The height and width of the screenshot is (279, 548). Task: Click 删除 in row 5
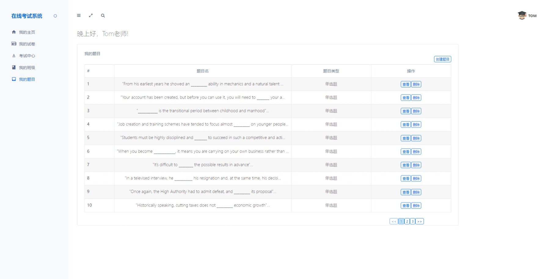tap(416, 138)
